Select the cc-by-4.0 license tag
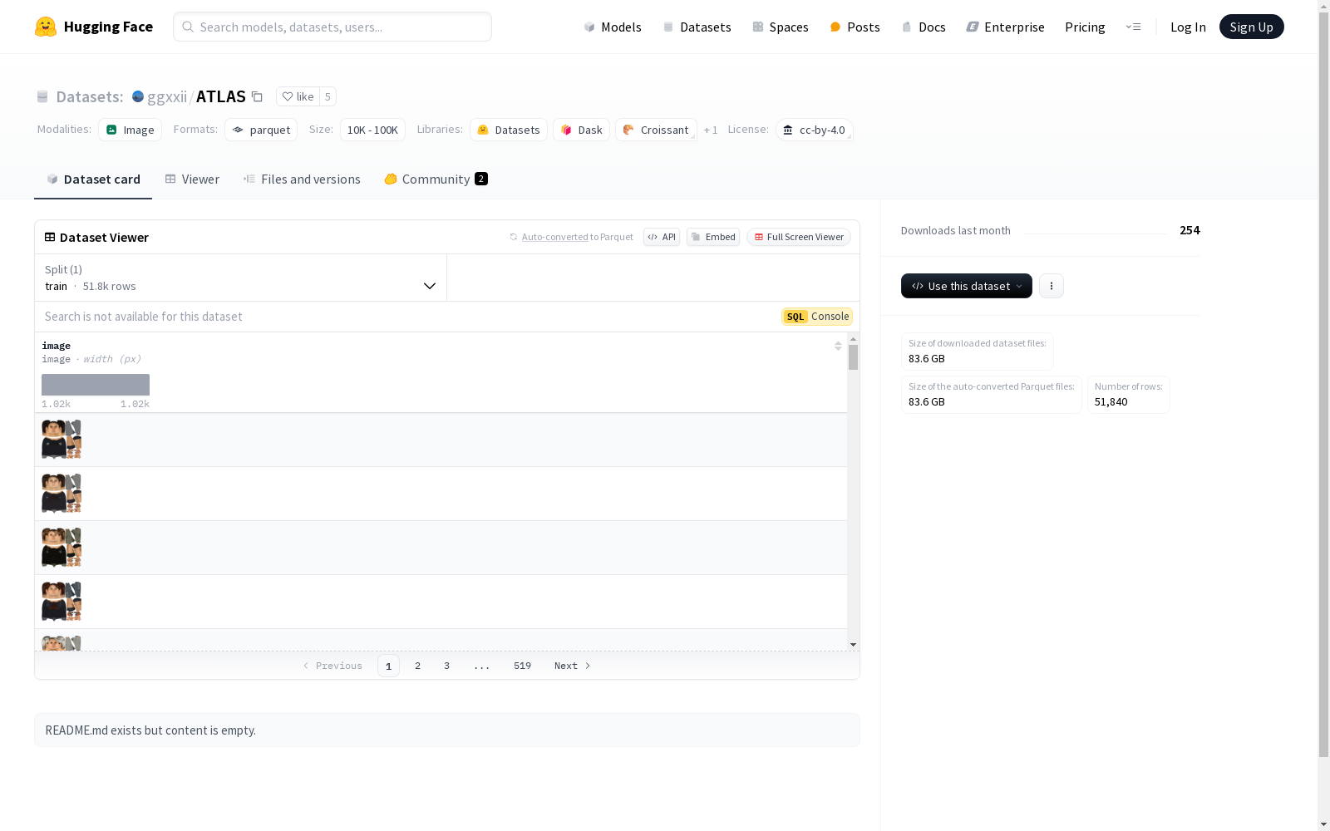Screen dimensions: 1330x831 point(814,130)
